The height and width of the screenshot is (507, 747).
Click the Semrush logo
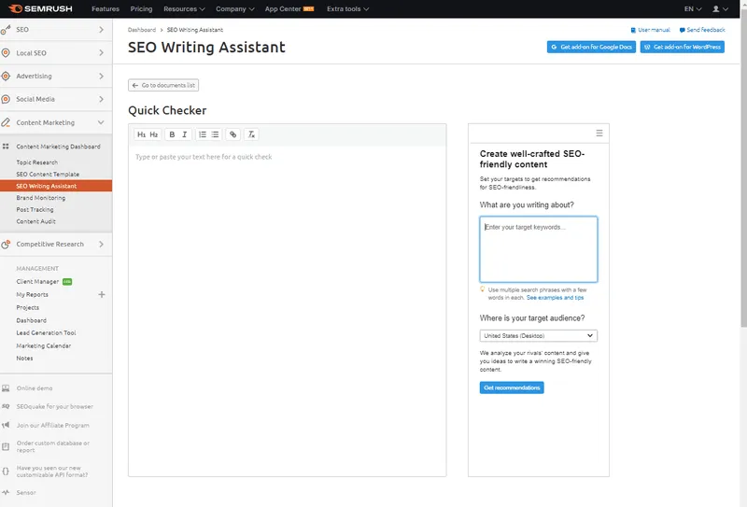pyautogui.click(x=40, y=8)
